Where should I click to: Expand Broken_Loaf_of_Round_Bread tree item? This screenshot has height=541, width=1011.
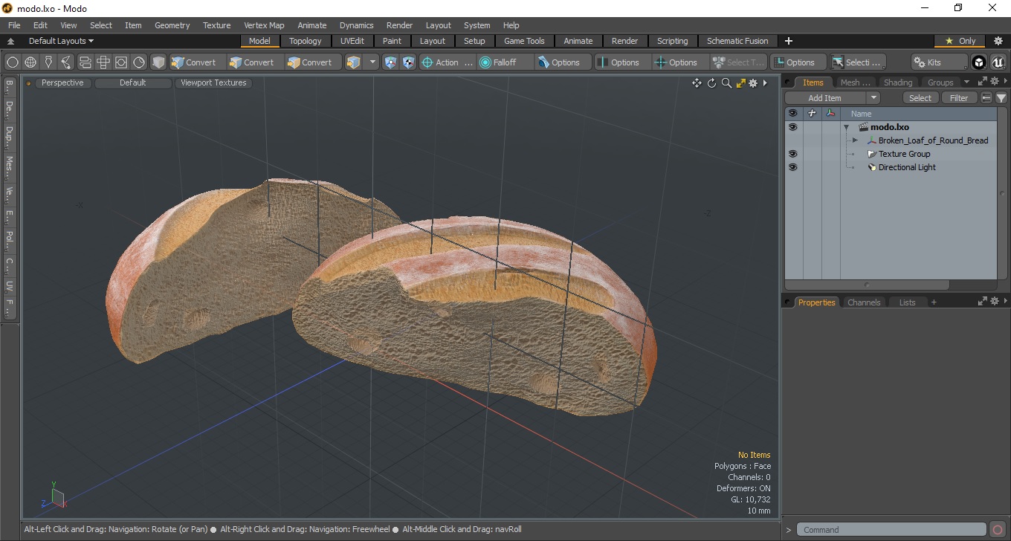[x=855, y=140]
